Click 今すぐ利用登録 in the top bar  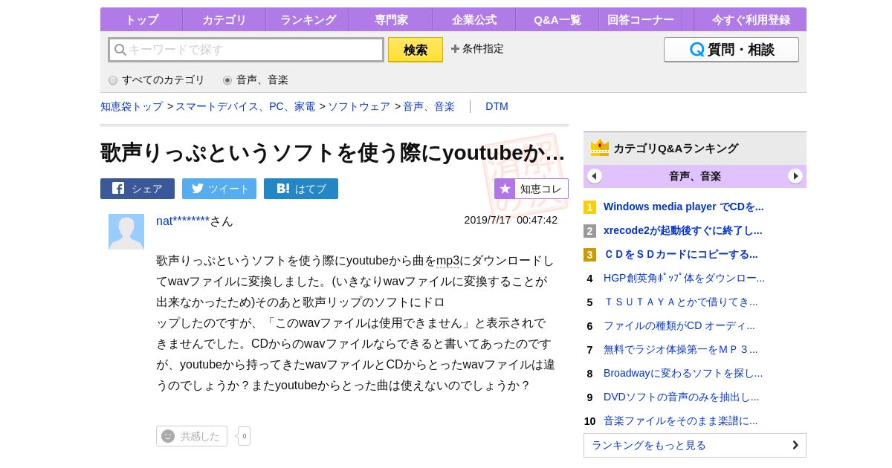(751, 19)
